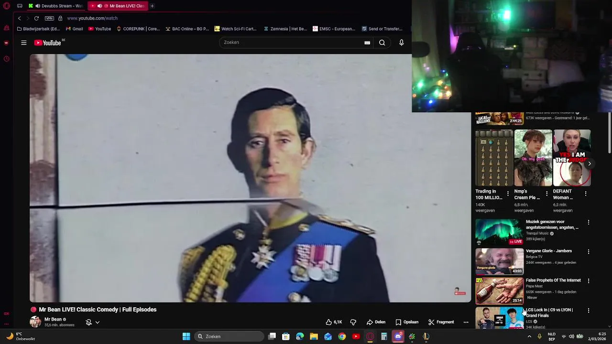Viewport: 612px width, 344px height.
Task: Open the GX Corner gamepad icon in the tab bar
Action: [20, 6]
